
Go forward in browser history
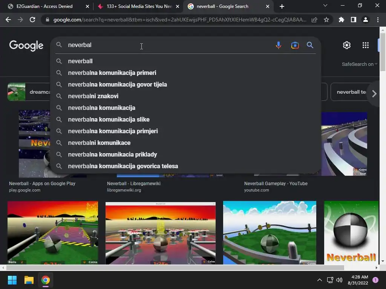(20, 20)
